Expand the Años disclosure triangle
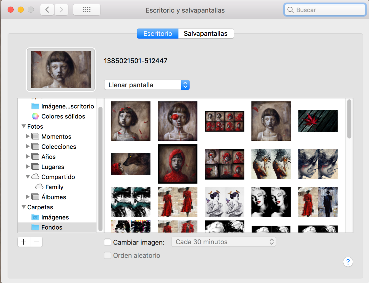The width and height of the screenshot is (369, 283). [28, 156]
